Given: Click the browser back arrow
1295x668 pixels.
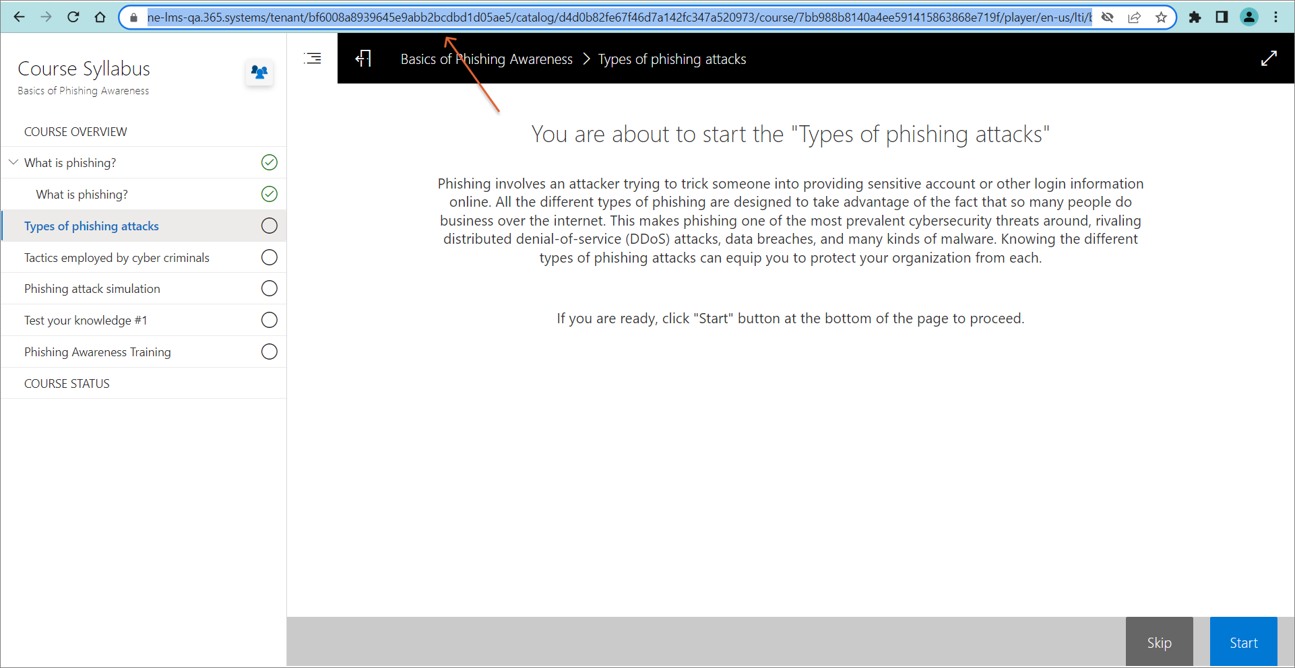Looking at the screenshot, I should pos(19,18).
